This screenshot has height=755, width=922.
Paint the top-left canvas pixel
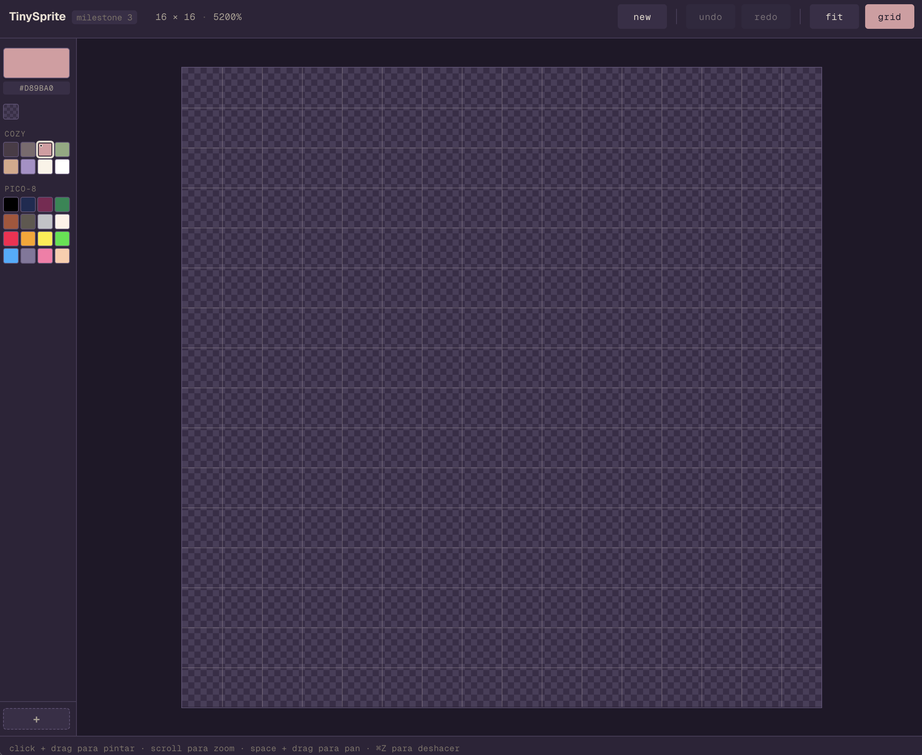202,87
